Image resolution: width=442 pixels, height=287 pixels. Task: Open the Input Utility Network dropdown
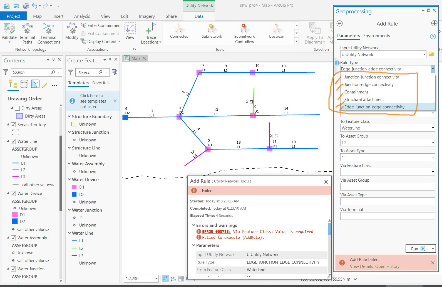(424, 55)
